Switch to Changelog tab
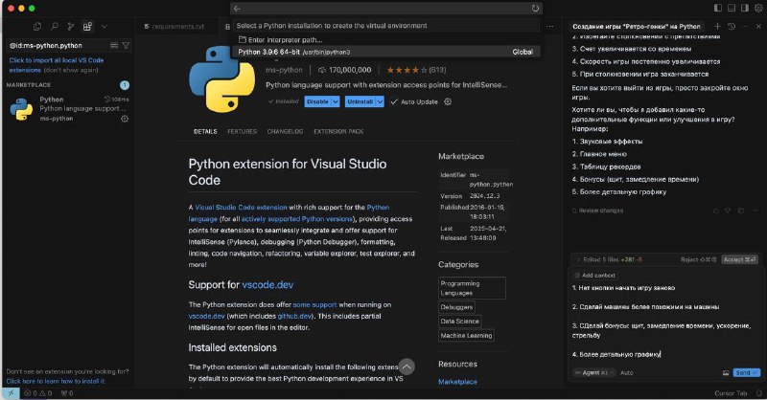Image resolution: width=767 pixels, height=400 pixels. [285, 131]
